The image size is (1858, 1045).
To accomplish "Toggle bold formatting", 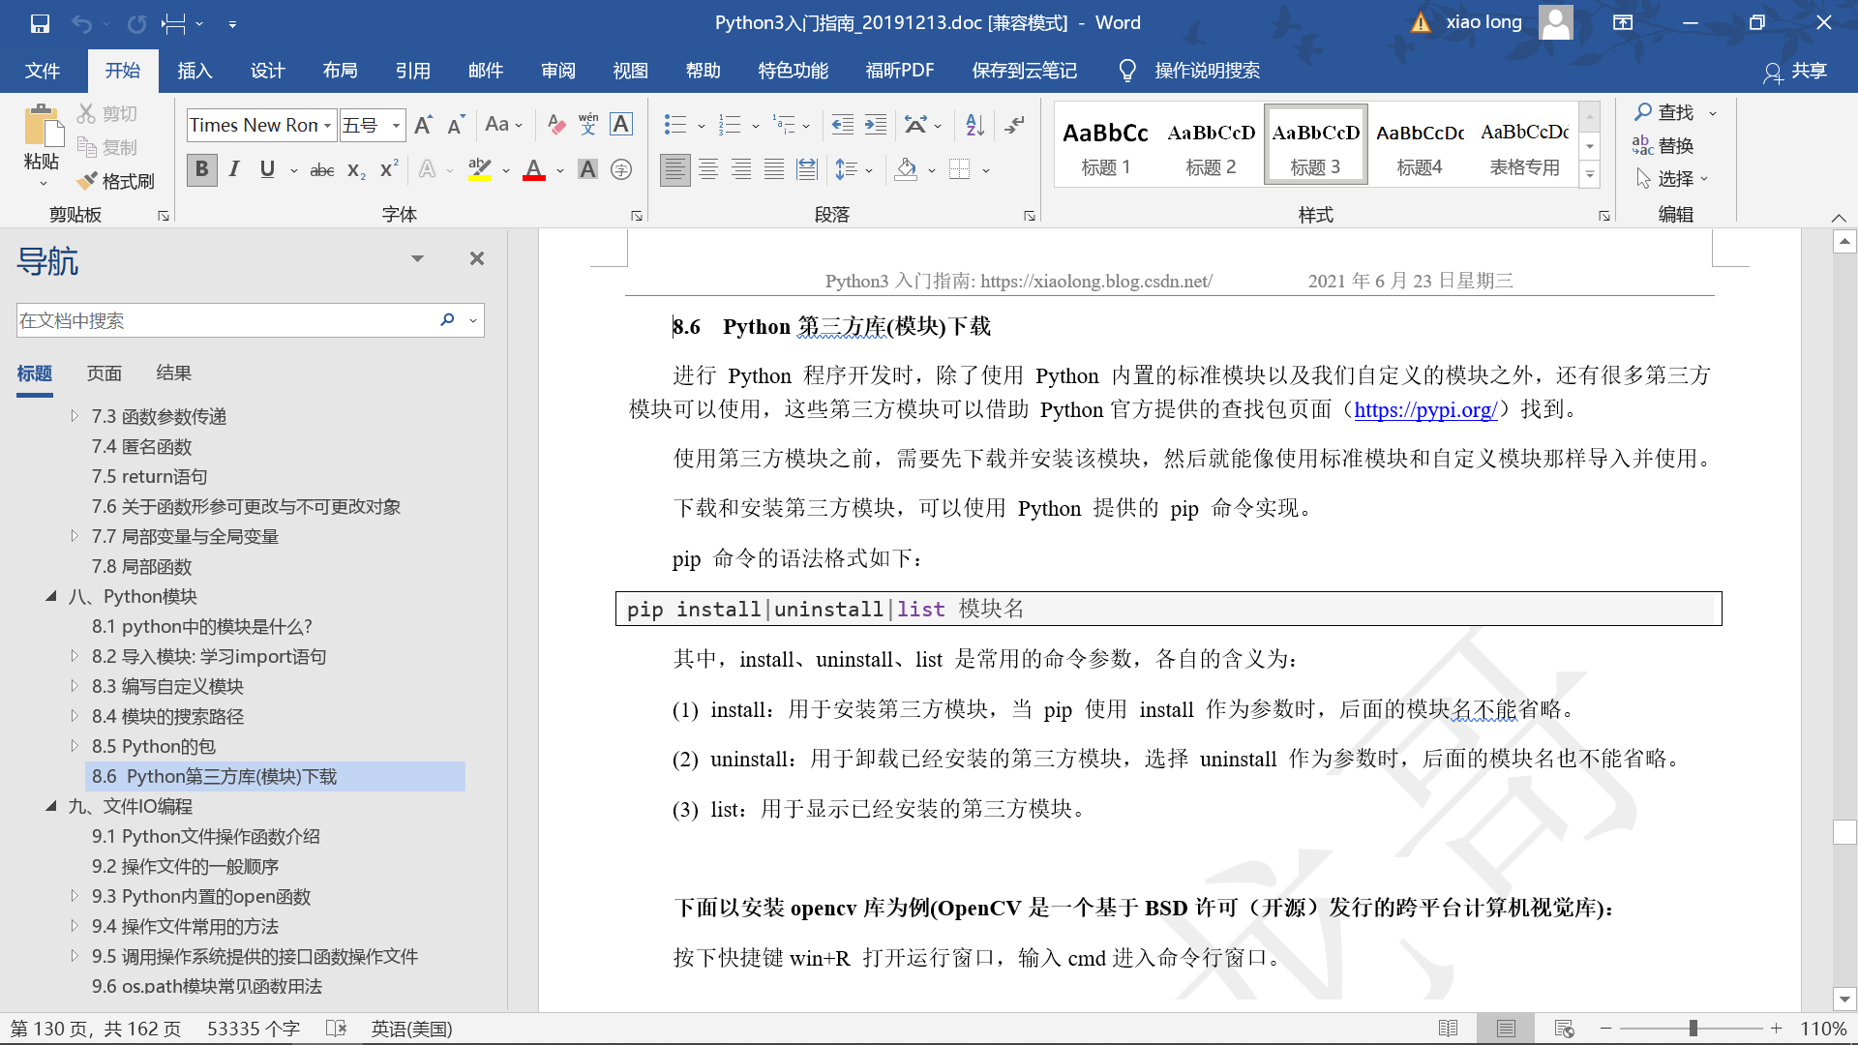I will [201, 170].
